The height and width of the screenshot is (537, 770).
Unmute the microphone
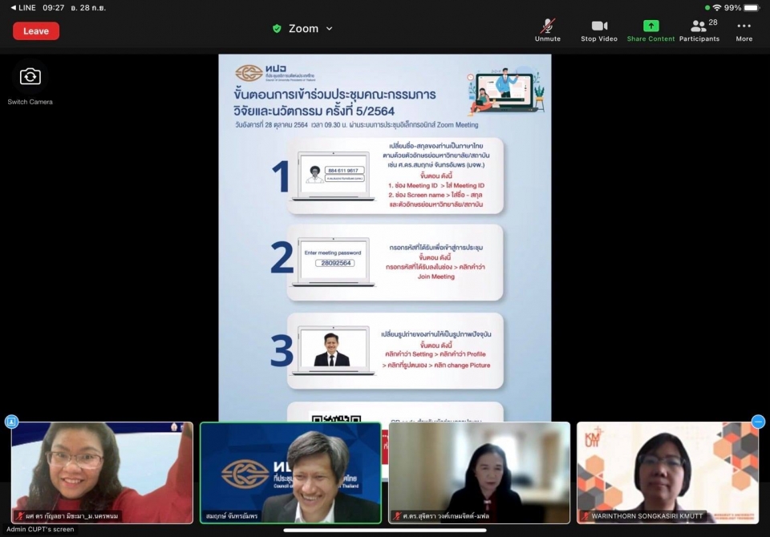coord(548,30)
